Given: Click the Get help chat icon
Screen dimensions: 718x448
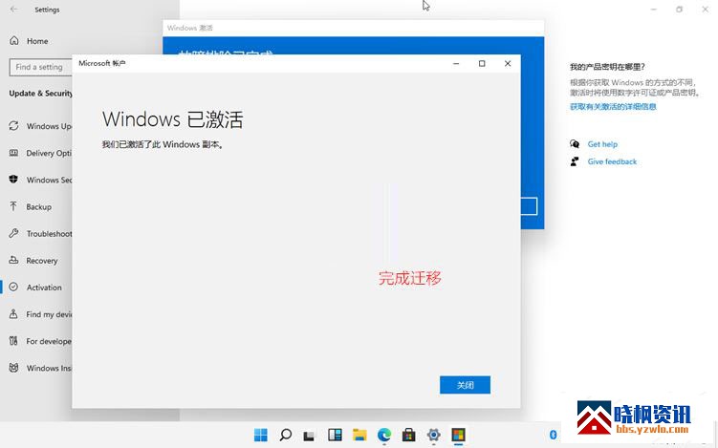Looking at the screenshot, I should (x=575, y=143).
